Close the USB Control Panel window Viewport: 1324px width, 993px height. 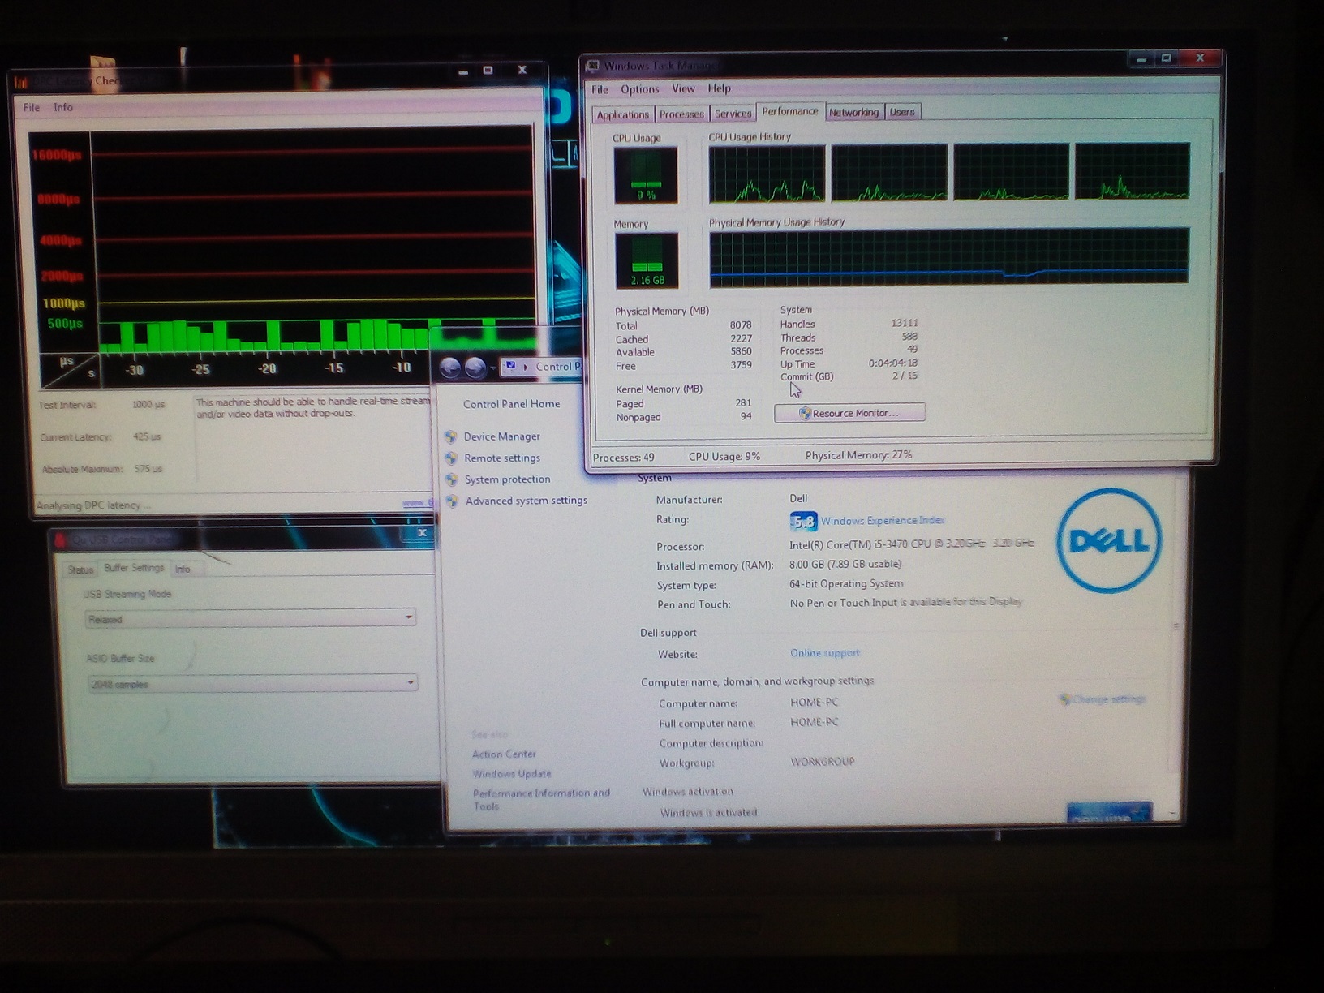click(422, 533)
